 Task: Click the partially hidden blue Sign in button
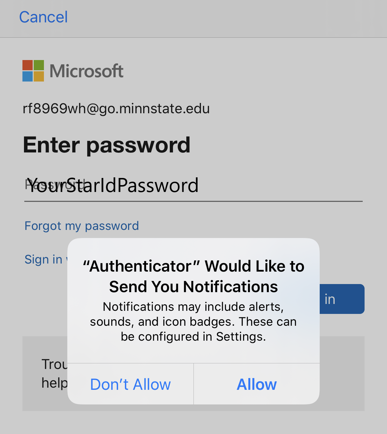coord(342,299)
